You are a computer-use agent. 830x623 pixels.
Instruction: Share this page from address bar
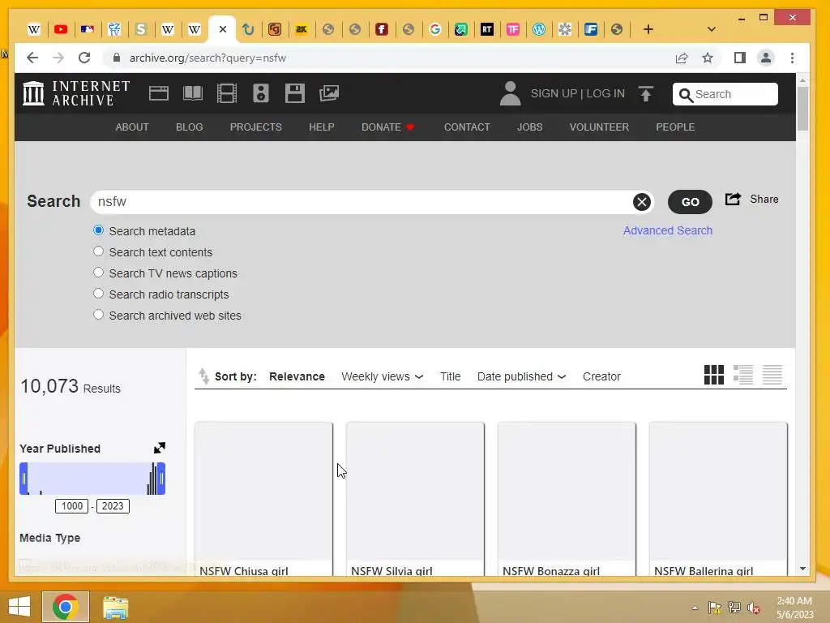coord(682,58)
